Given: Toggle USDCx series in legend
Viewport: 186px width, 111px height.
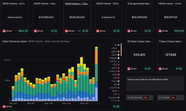Looking at the screenshot, I should (x=114, y=61).
